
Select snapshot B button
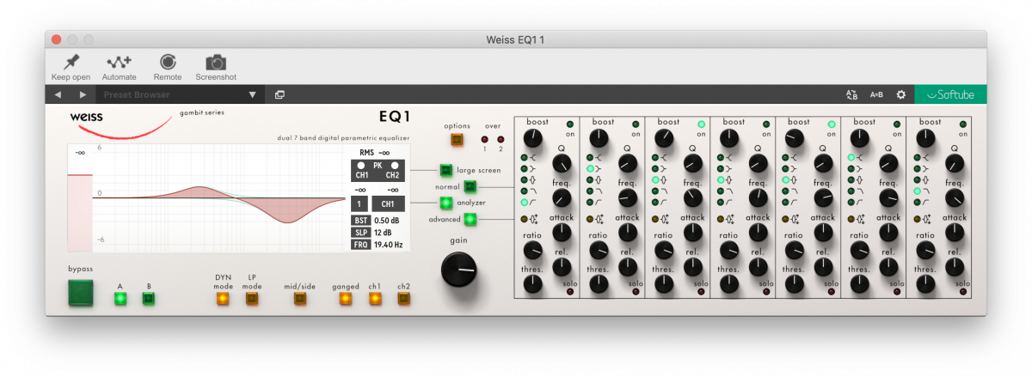(148, 299)
